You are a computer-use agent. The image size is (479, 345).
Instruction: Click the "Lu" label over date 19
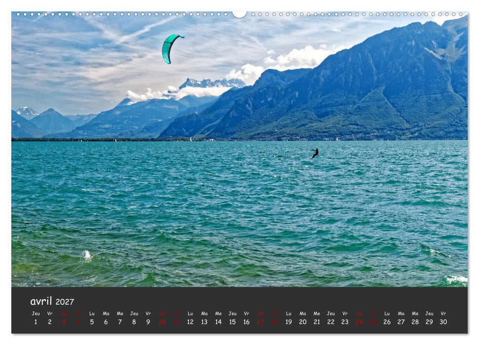point(289,313)
